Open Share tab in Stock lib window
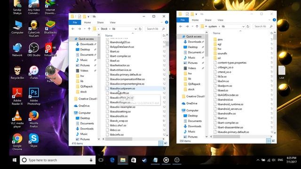Image resolution: width=301 pixels, height=169 pixels. (100, 23)
